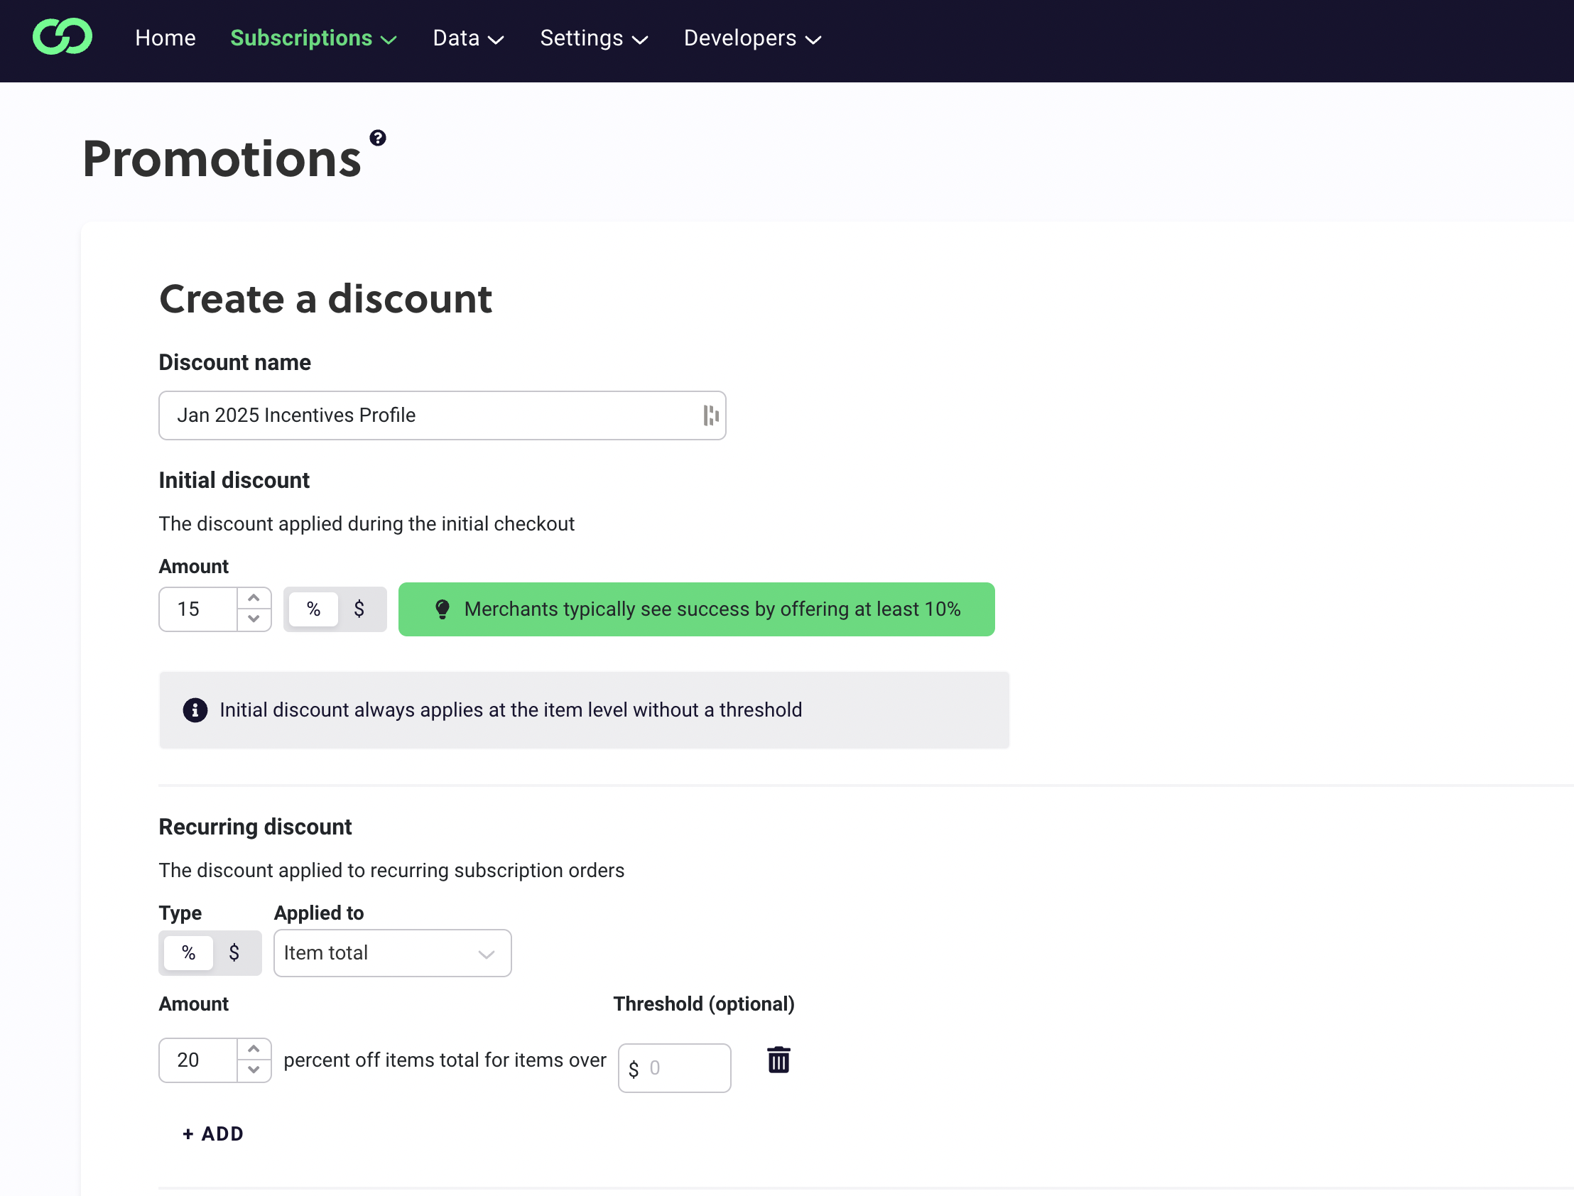Click the lightbulb icon in the green tip banner
This screenshot has height=1196, width=1574.
442,609
